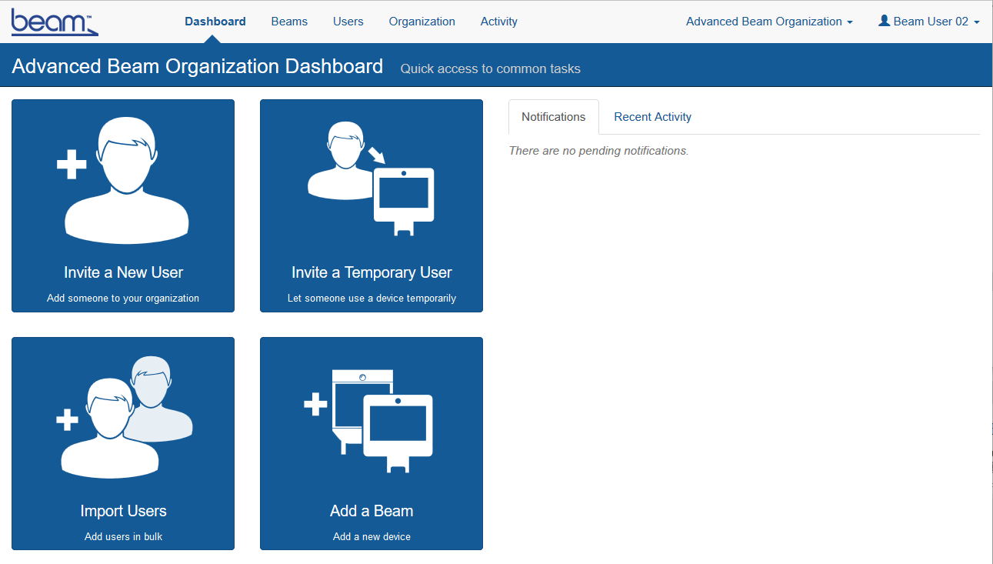Click the Invite a New User title text
Image resolution: width=993 pixels, height=564 pixels.
click(x=123, y=272)
